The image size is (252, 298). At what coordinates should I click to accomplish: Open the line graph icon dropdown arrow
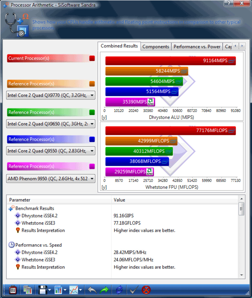80,290
